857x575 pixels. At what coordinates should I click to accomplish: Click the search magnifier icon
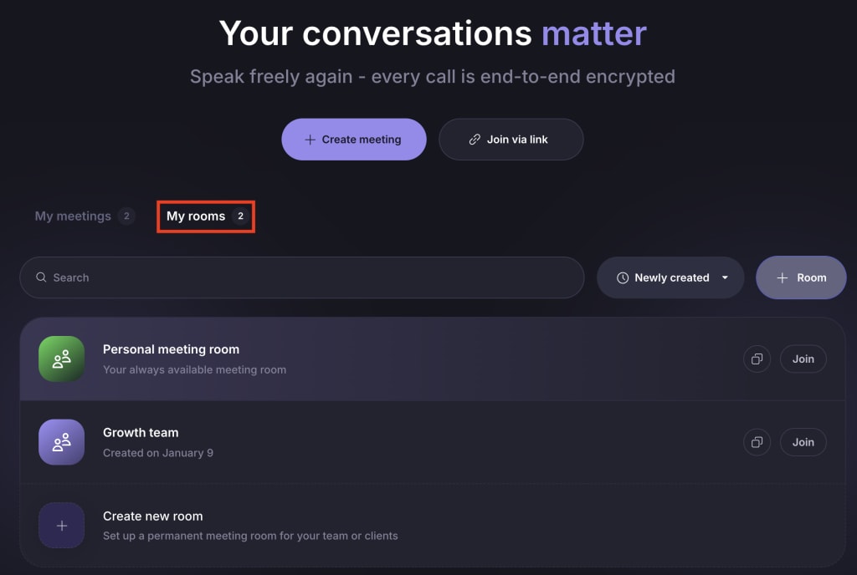pyautogui.click(x=41, y=277)
